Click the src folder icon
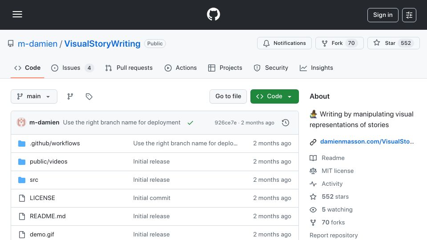This screenshot has width=427, height=240. (22, 180)
